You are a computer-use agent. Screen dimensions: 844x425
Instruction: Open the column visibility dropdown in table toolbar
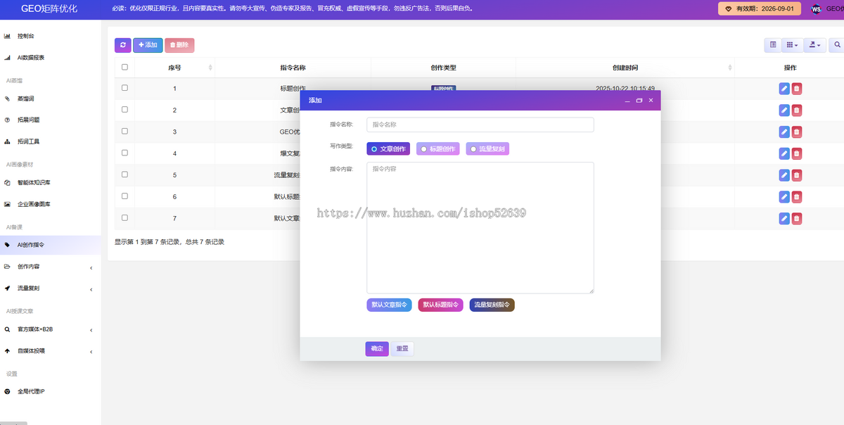coord(792,45)
